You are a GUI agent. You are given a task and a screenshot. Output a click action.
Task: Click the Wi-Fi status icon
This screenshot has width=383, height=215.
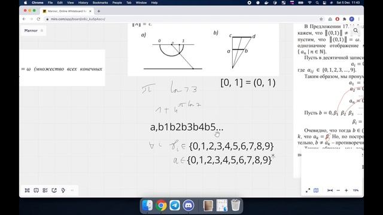coord(309,2)
